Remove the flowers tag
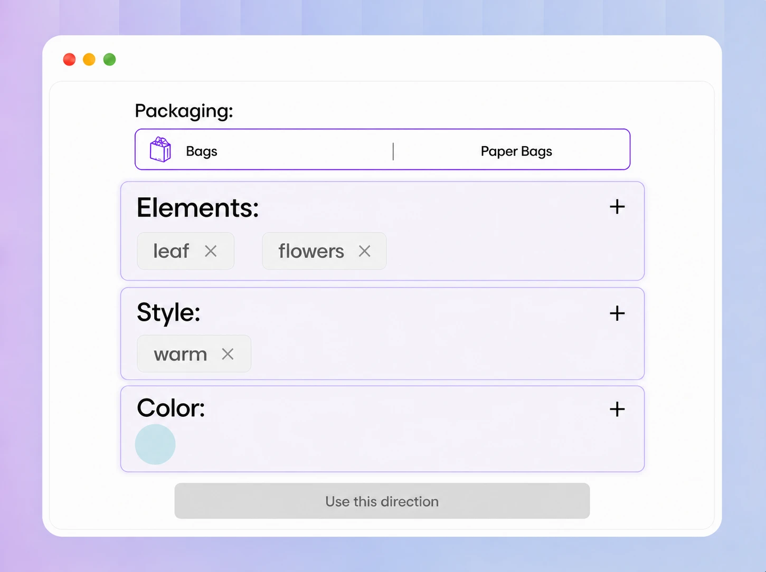Screen dimensions: 766x572 364,251
